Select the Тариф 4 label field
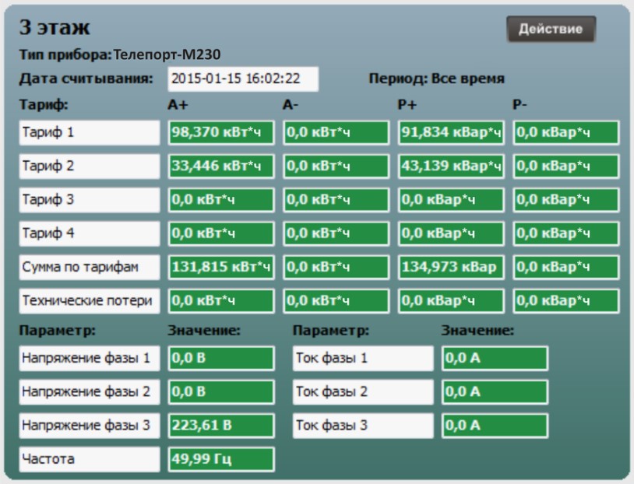The height and width of the screenshot is (484, 634). click(90, 233)
